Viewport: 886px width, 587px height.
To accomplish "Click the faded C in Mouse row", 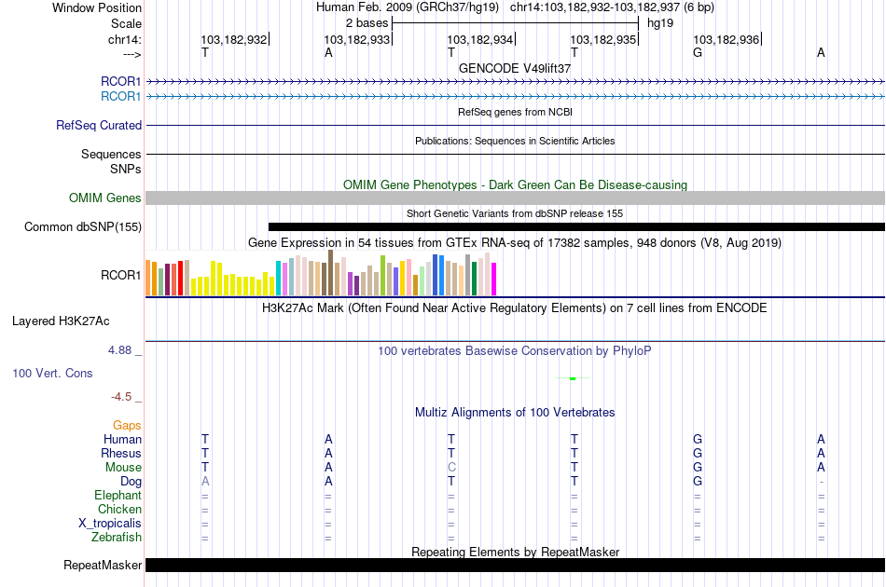I will pos(451,468).
